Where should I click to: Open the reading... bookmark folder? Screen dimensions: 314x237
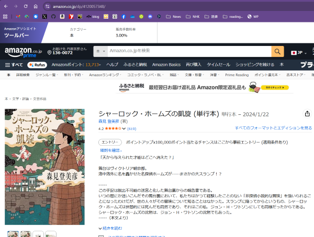pyautogui.click(x=233, y=17)
